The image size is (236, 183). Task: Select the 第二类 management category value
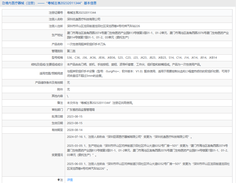[71, 51]
